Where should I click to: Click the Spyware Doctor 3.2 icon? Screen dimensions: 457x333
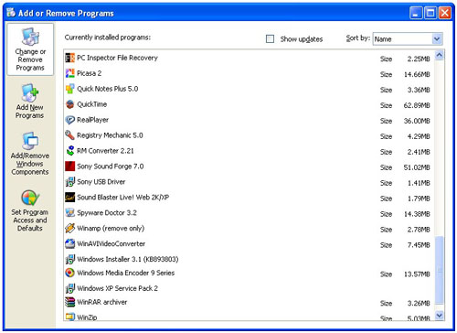point(69,212)
